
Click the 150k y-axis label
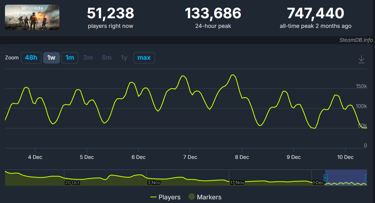(x=361, y=86)
